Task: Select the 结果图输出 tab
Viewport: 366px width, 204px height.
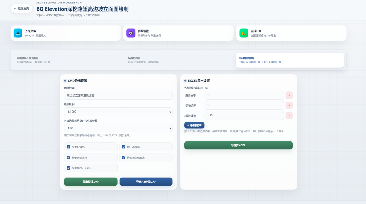Action: (x=289, y=60)
